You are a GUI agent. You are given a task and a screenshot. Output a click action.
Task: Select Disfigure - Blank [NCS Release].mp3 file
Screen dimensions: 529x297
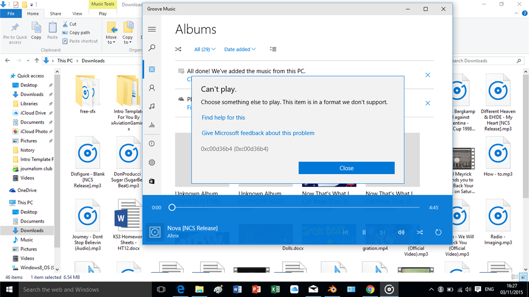coord(87,162)
